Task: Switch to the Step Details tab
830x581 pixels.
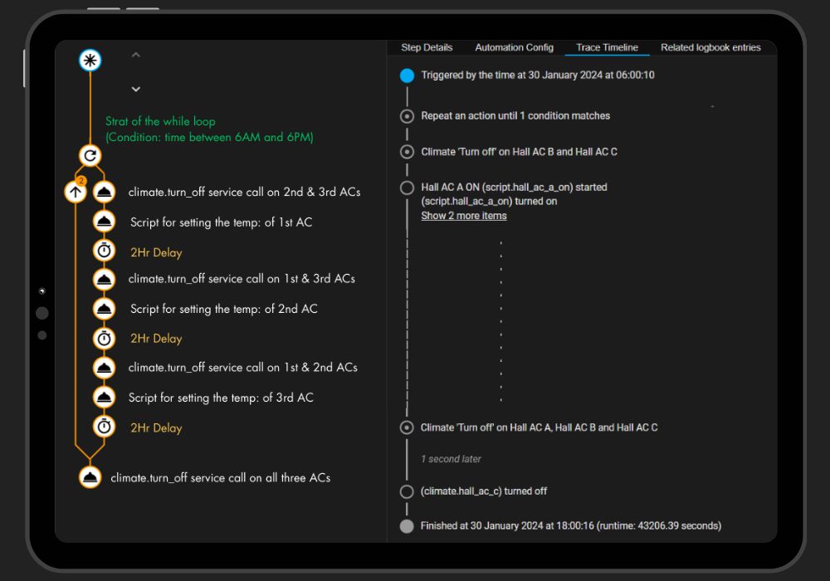Action: pyautogui.click(x=427, y=47)
